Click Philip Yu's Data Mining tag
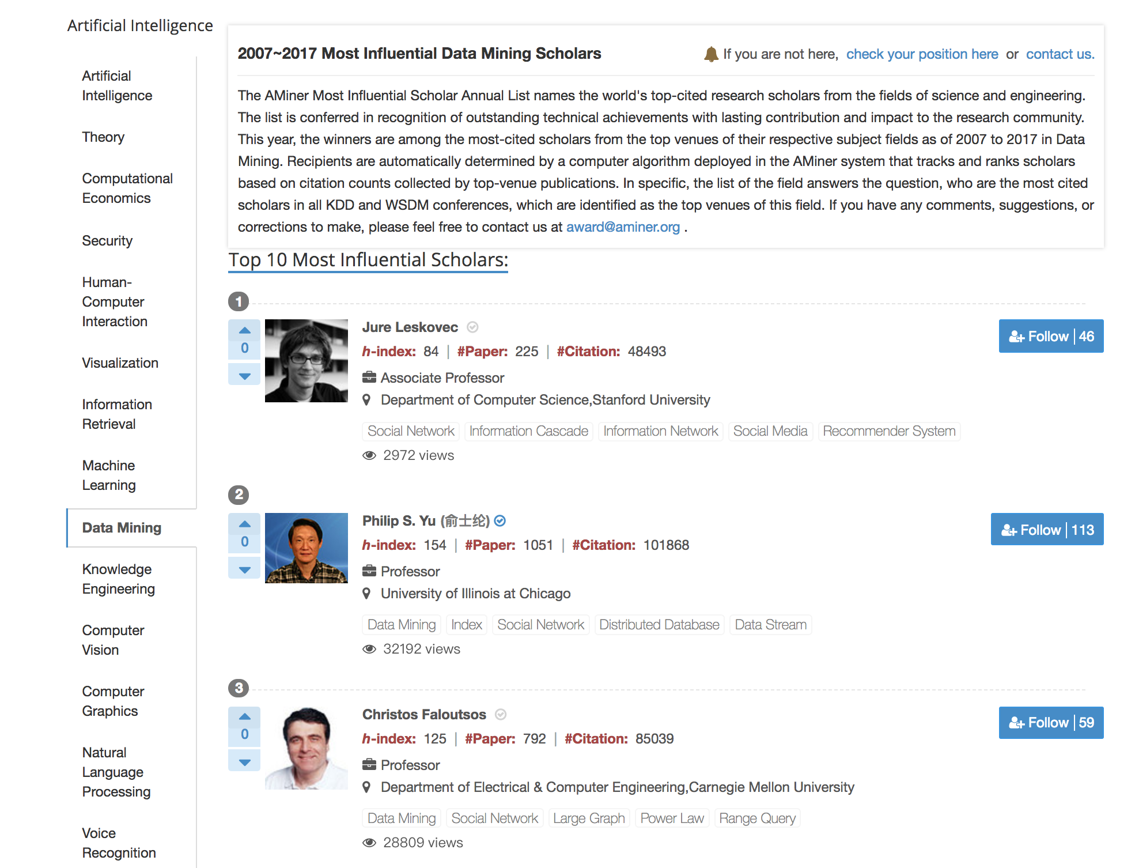 click(402, 625)
